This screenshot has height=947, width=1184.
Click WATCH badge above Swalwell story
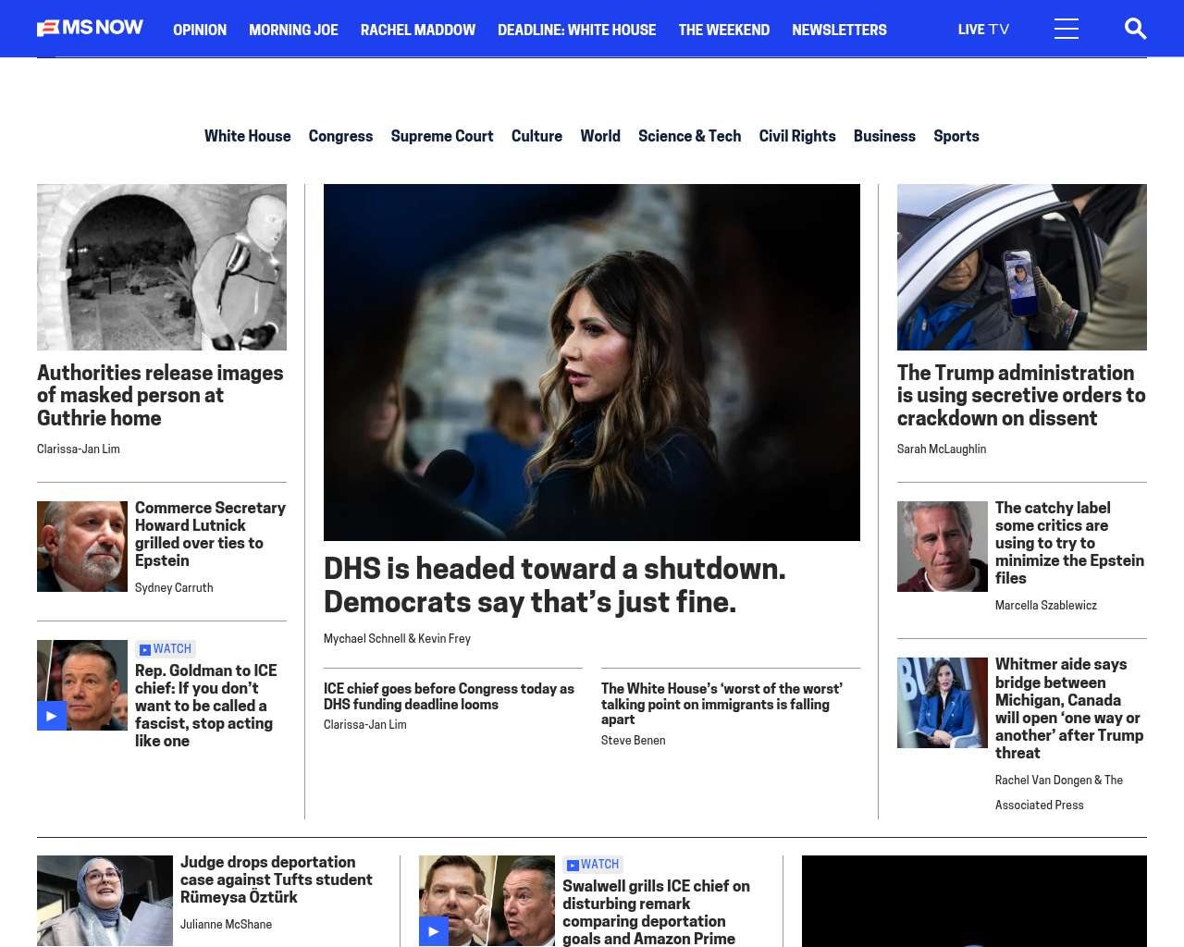593,865
